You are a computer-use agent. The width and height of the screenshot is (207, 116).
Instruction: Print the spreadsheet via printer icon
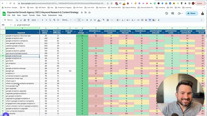click(25, 20)
